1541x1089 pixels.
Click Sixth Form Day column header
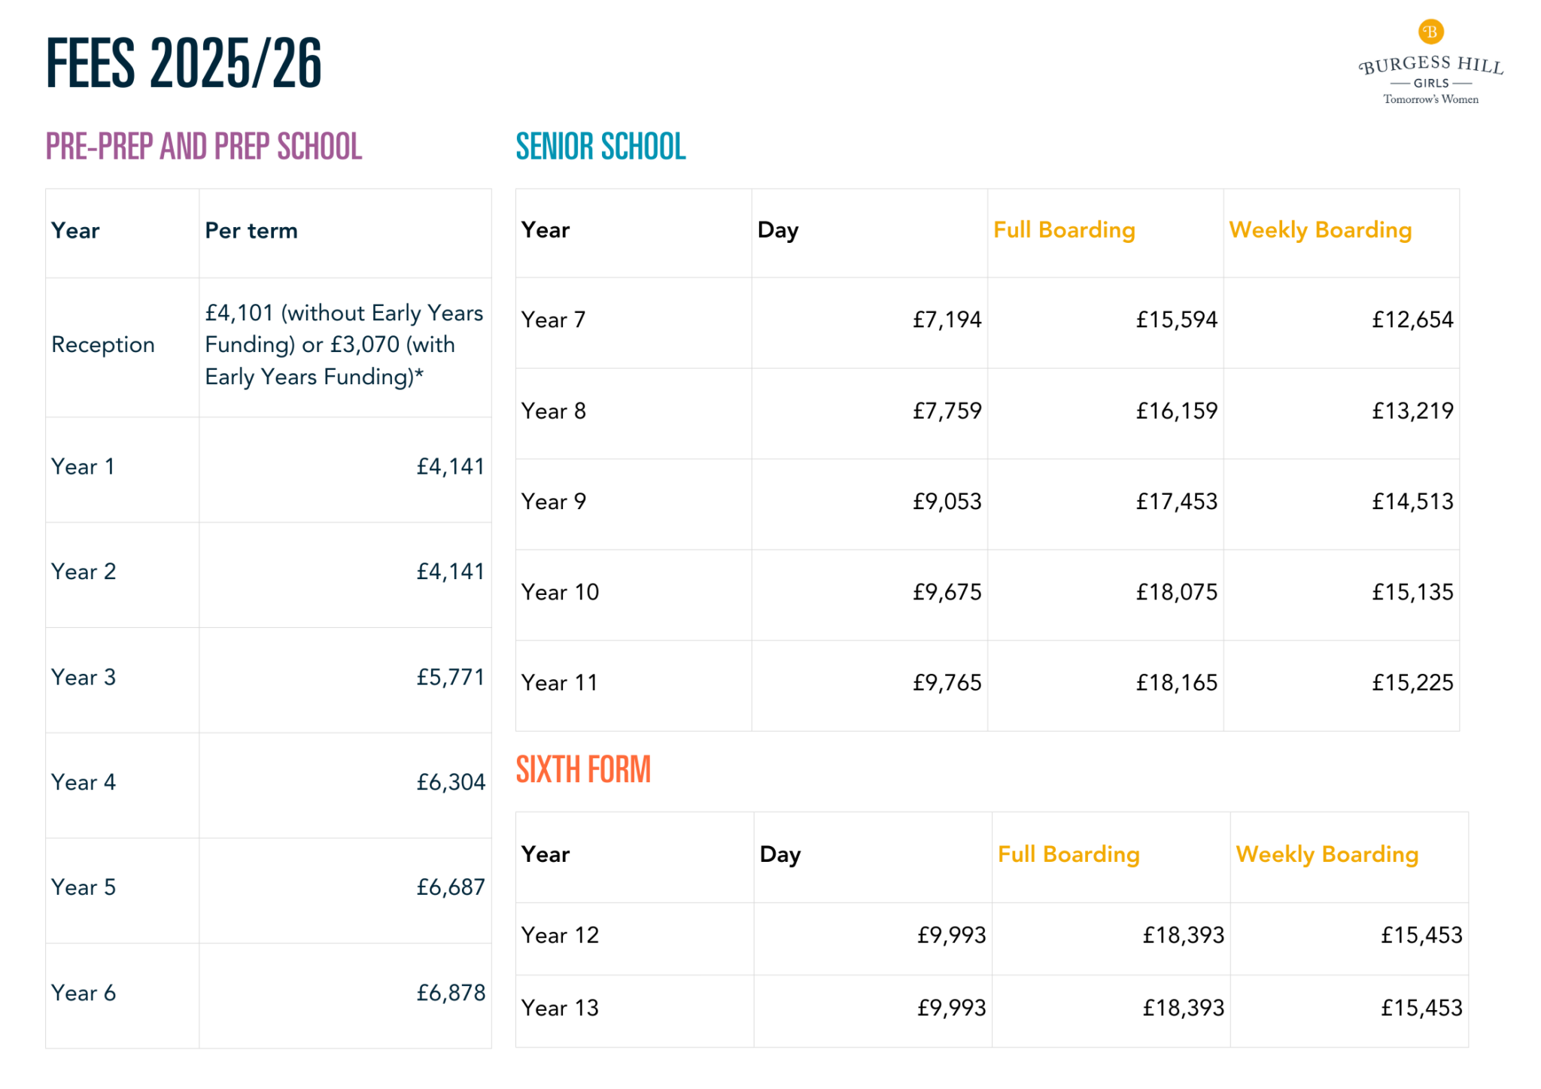[780, 854]
